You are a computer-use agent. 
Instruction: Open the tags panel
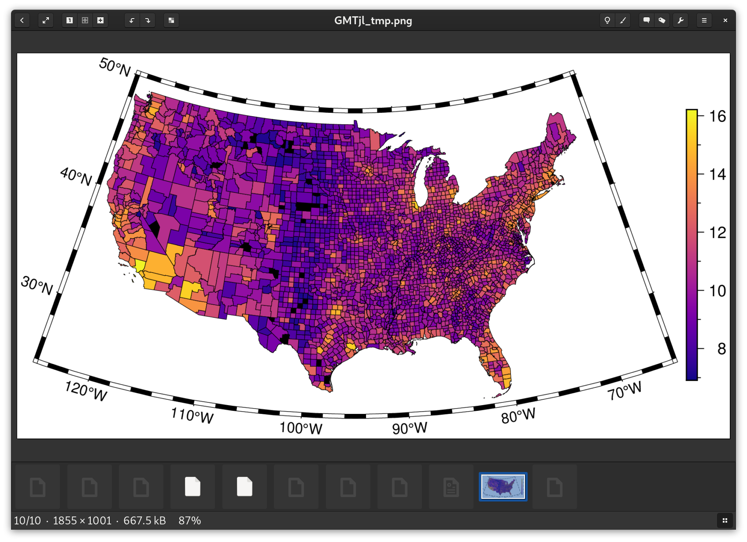(662, 20)
